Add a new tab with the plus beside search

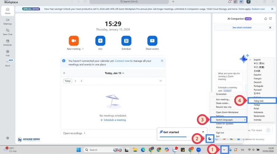coord(173,2)
